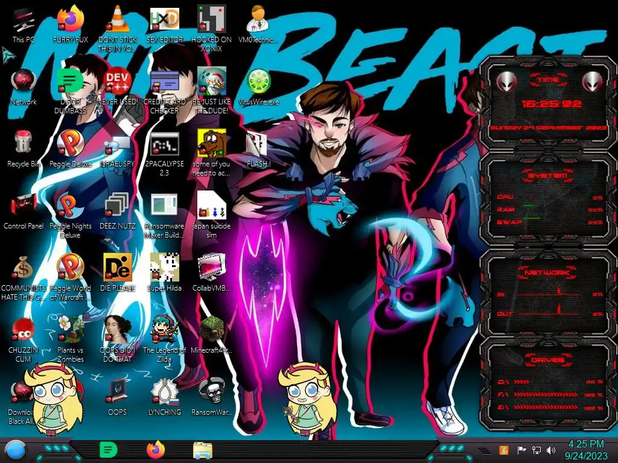Click the RAM usage row in the System widget
This screenshot has height=463, width=618.
click(550, 209)
